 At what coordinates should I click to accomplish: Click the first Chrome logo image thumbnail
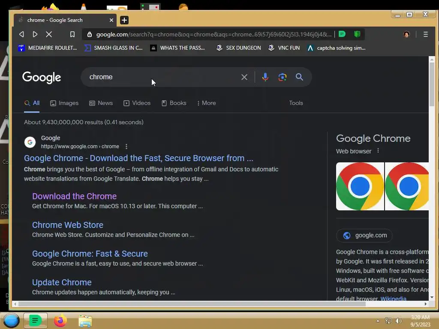pos(360,186)
